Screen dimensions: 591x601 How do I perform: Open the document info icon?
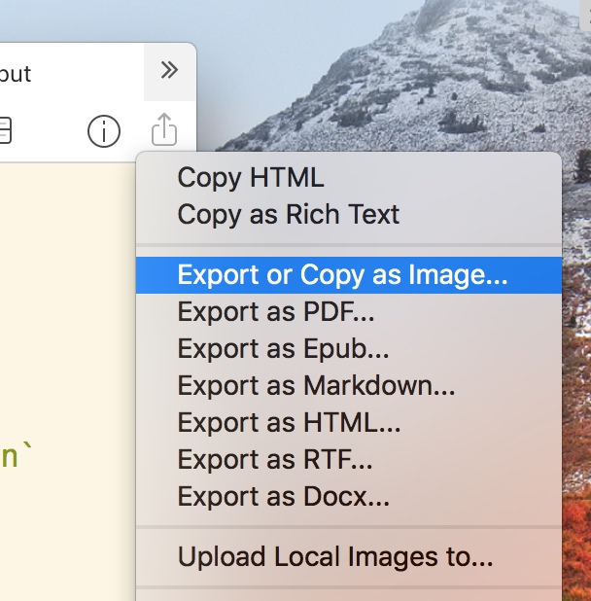tap(103, 129)
